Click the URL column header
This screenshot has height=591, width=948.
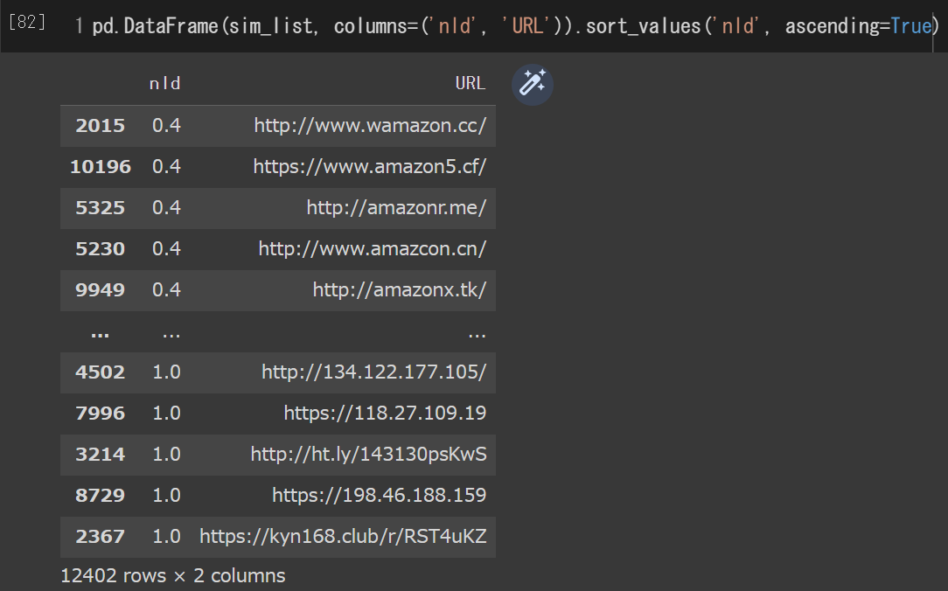tap(470, 84)
